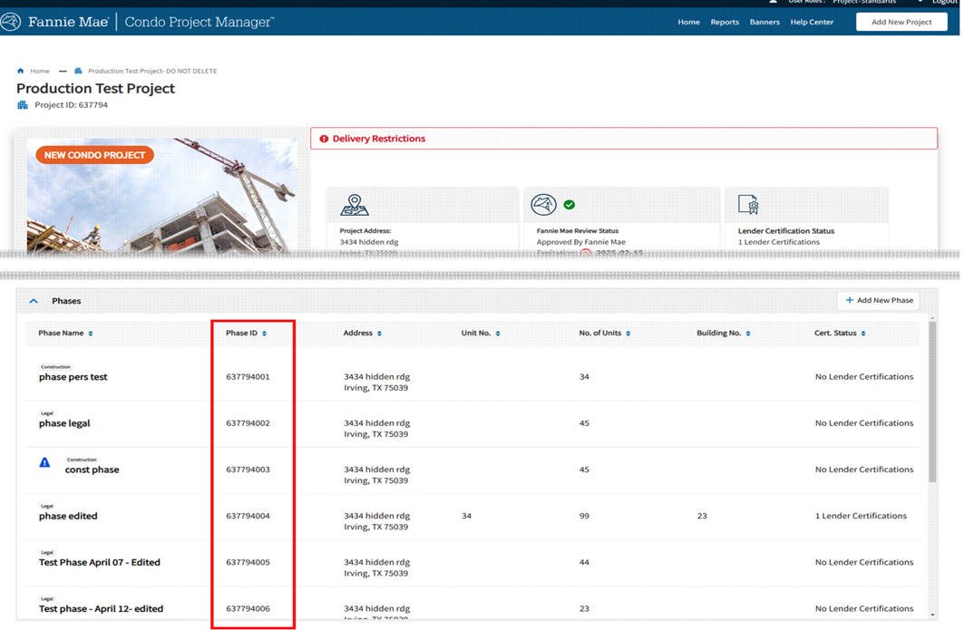Open the Help Center menu item

tap(812, 22)
